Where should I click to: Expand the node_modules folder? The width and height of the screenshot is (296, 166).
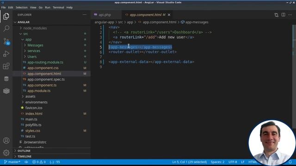(x=35, y=28)
